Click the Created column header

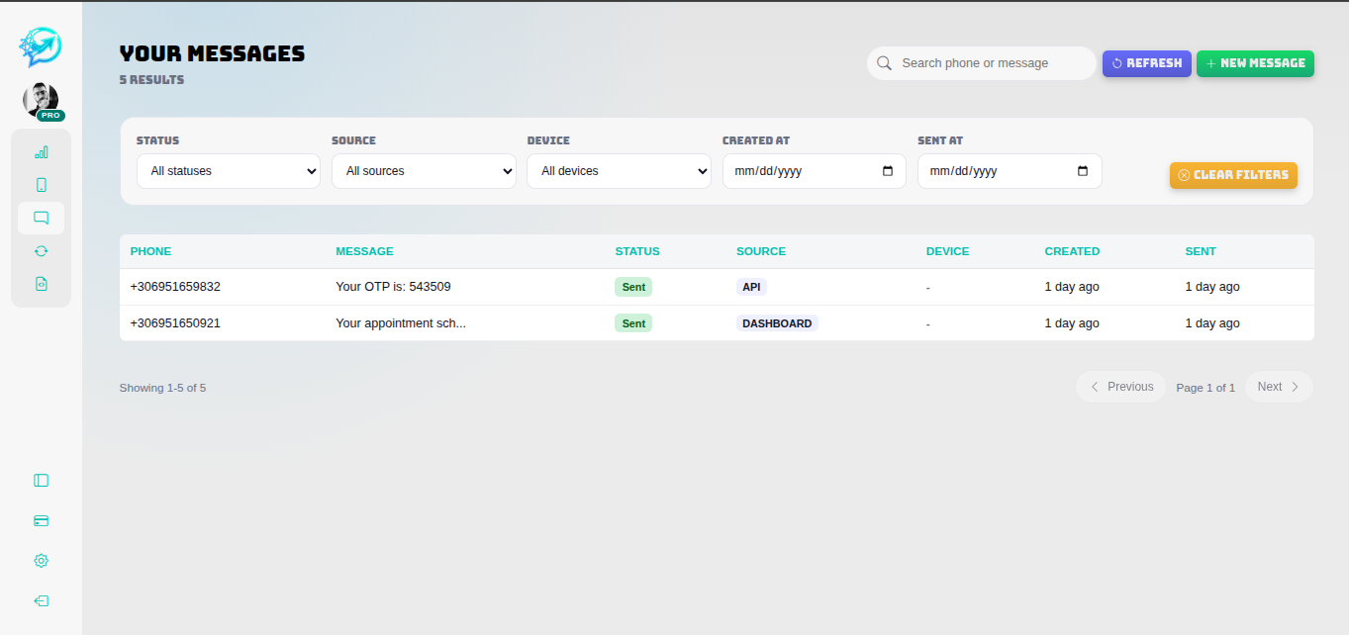point(1072,251)
